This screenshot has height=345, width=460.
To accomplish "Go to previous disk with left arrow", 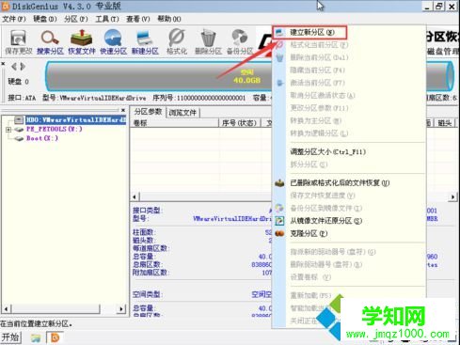I will (x=14, y=67).
